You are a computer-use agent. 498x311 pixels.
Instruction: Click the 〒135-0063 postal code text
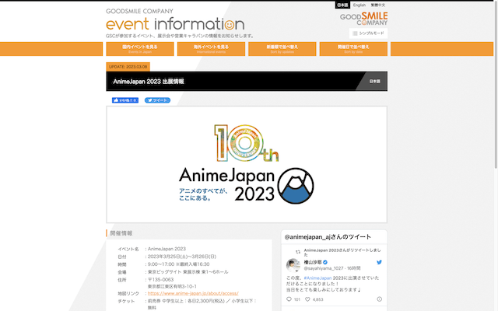point(161,280)
